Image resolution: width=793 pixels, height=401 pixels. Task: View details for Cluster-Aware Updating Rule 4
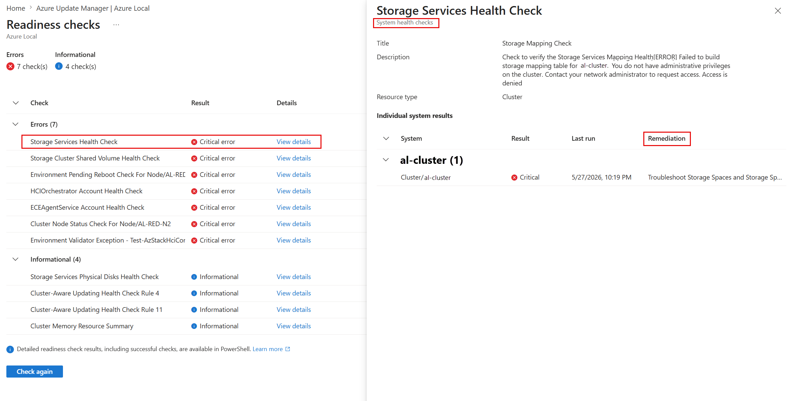click(294, 293)
